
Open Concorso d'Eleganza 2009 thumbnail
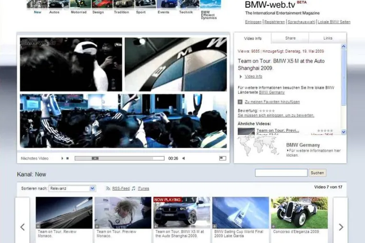pos(299,213)
